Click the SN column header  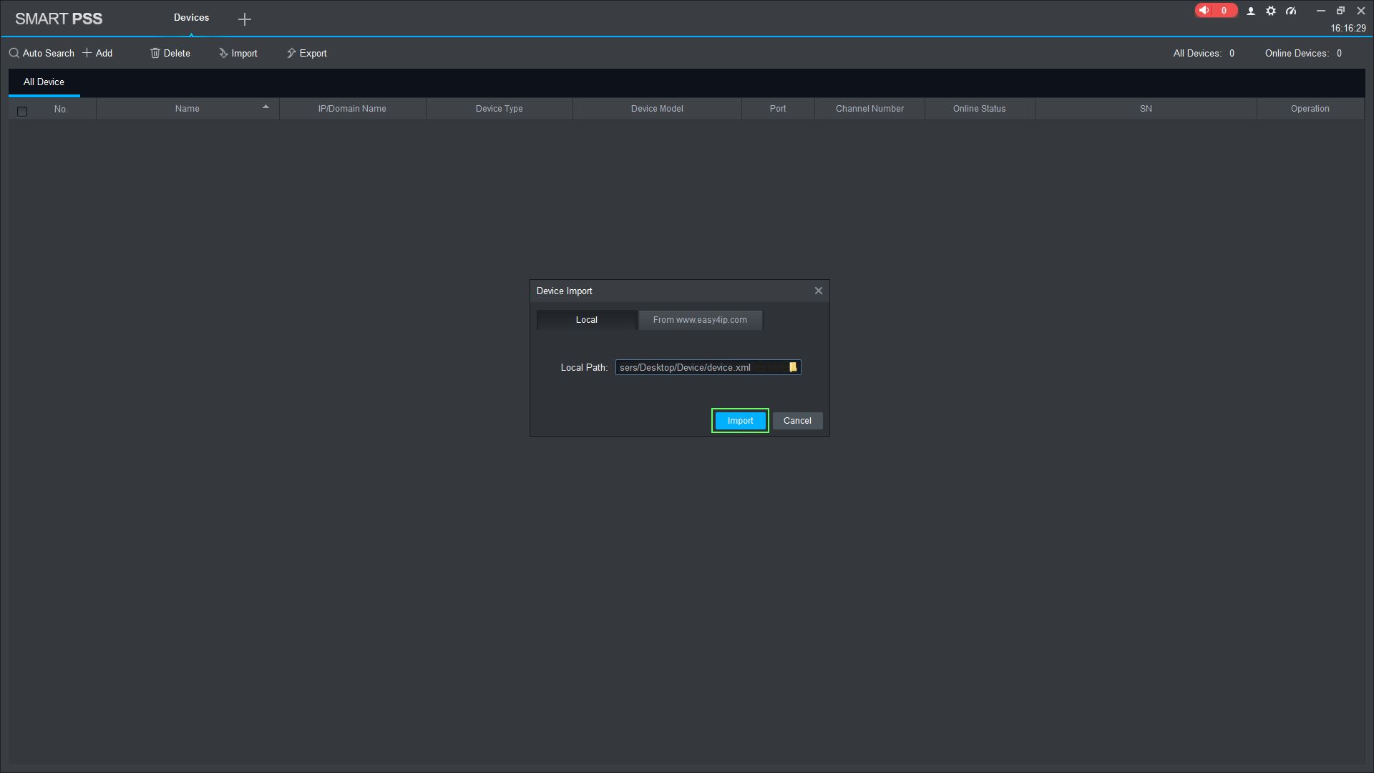click(1146, 109)
